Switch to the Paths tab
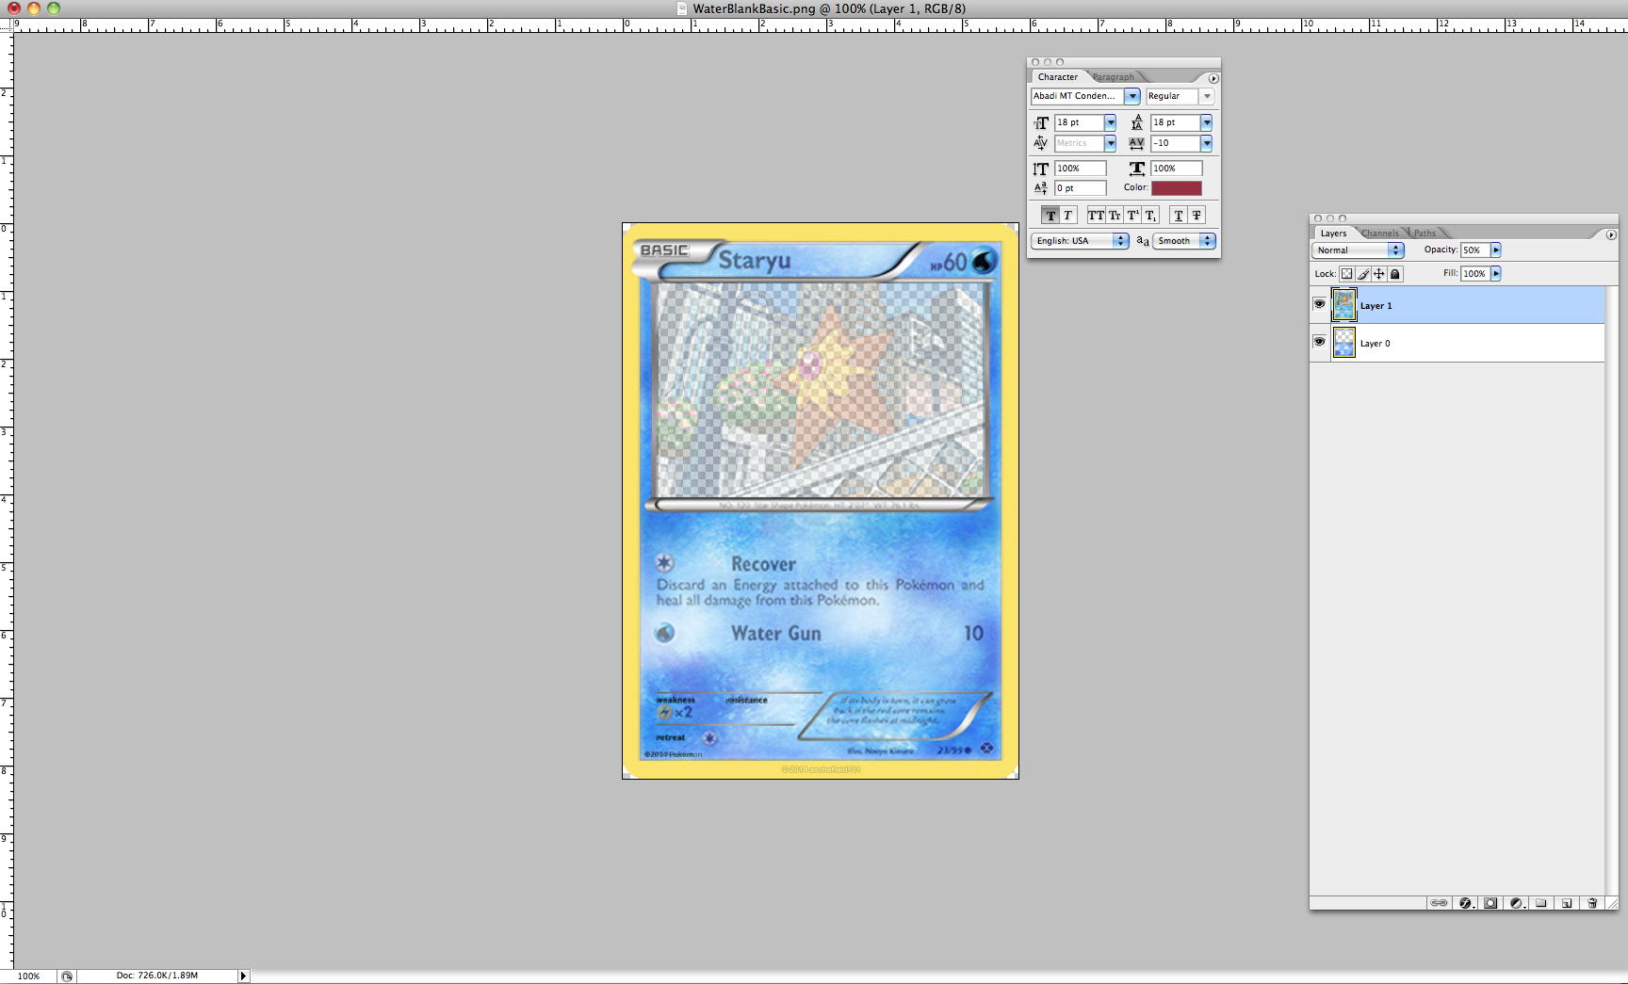This screenshot has height=984, width=1628. pyautogui.click(x=1424, y=234)
